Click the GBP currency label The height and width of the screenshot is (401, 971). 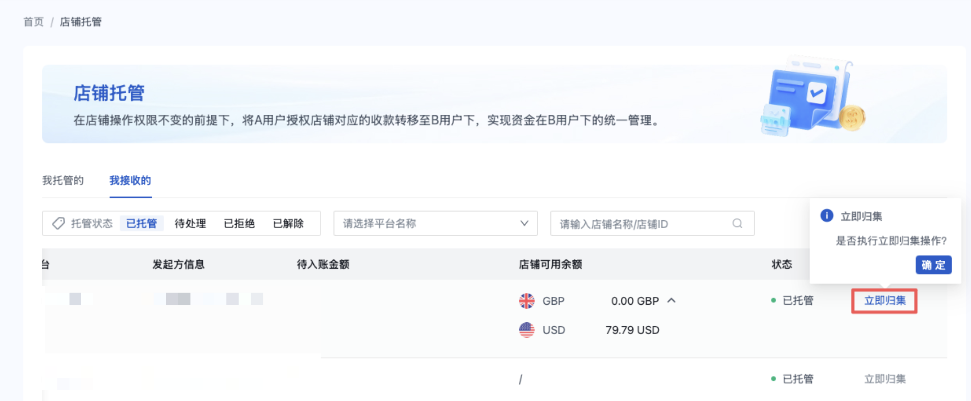click(x=553, y=301)
